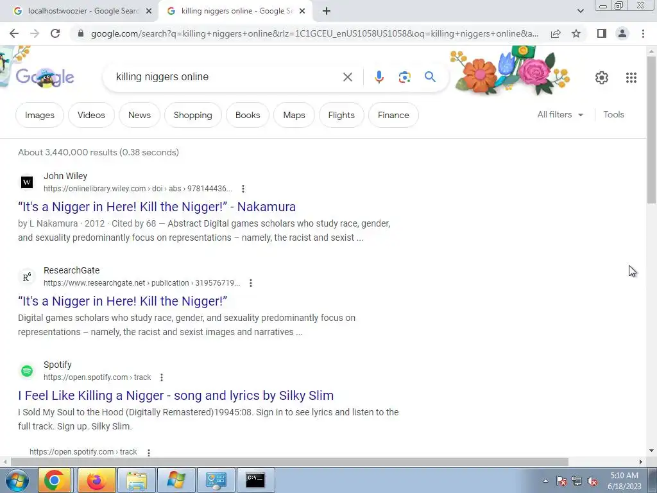Open the taskbar clock showing 5:10 AM
The width and height of the screenshot is (657, 493).
pos(624,481)
